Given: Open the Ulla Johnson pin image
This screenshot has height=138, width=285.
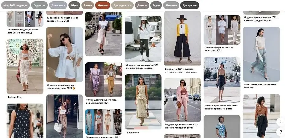Looking at the screenshot, I should (143, 101).
